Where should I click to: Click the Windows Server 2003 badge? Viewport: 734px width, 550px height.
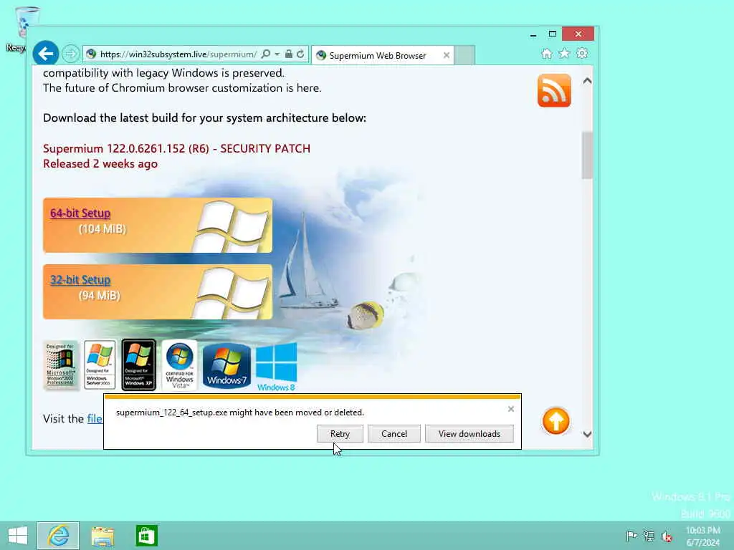(100, 365)
